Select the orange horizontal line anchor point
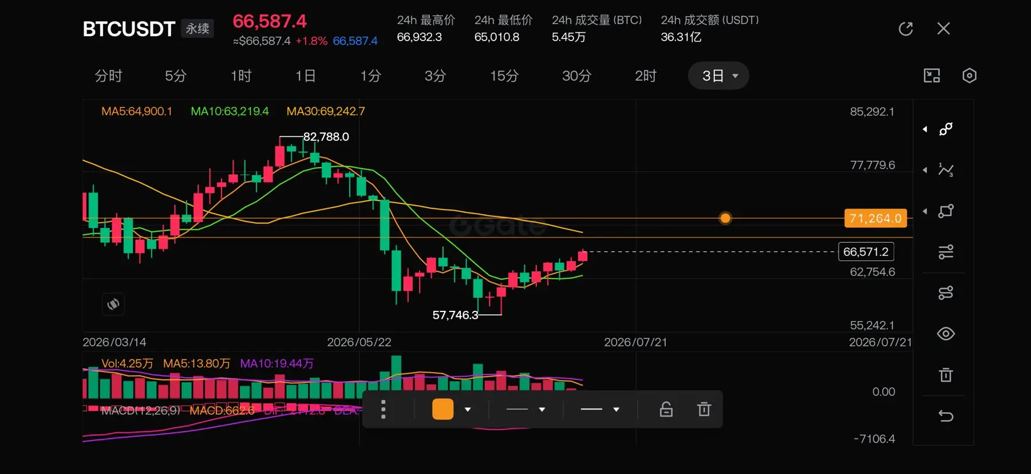 tap(725, 218)
